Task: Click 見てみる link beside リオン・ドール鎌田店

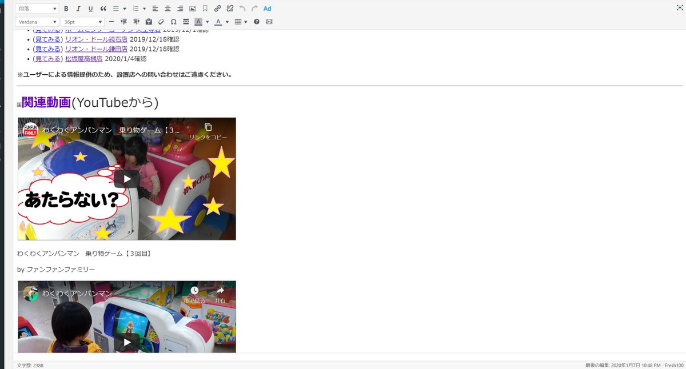Action: [x=48, y=49]
